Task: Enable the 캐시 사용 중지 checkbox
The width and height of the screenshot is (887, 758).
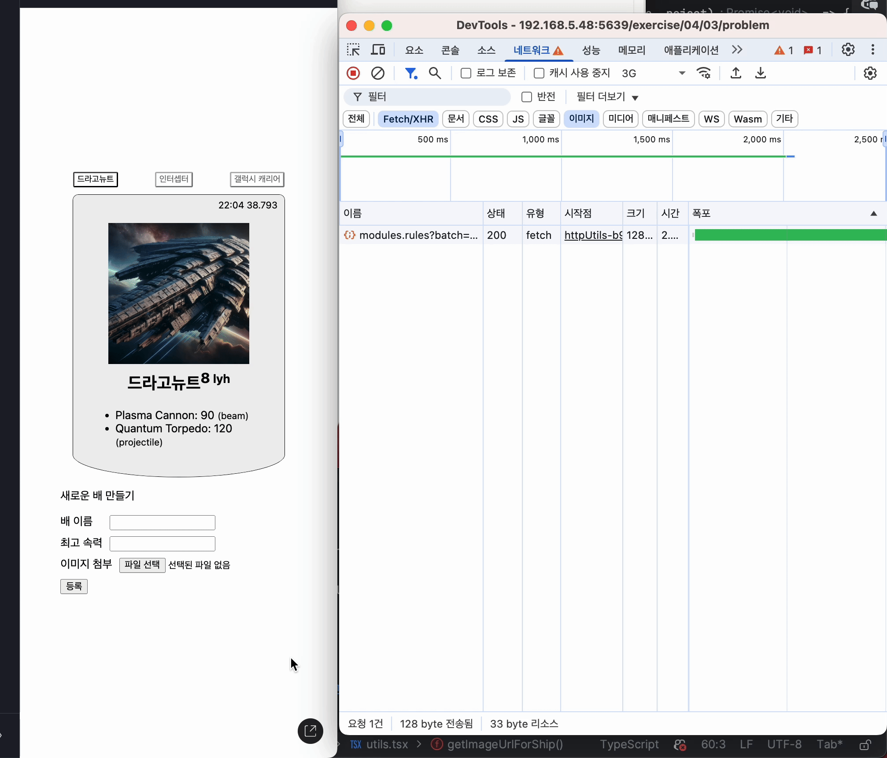Action: pos(539,73)
